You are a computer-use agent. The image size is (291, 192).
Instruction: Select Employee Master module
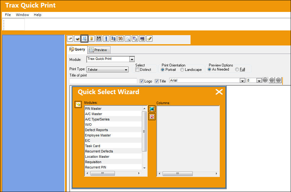click(113, 135)
